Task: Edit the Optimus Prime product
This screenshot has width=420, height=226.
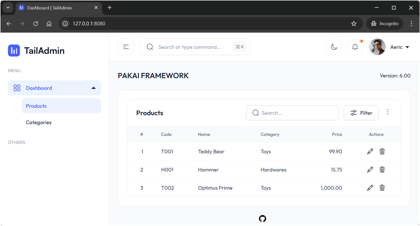Action: [x=370, y=188]
